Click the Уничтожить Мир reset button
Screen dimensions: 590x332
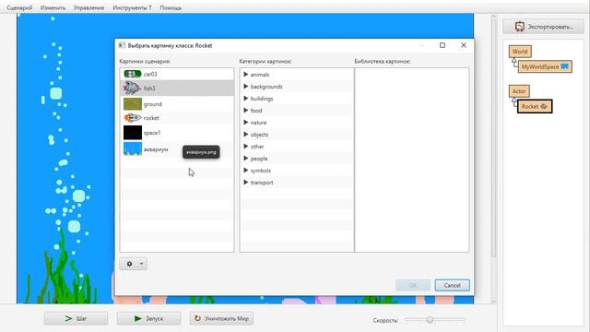coord(221,318)
